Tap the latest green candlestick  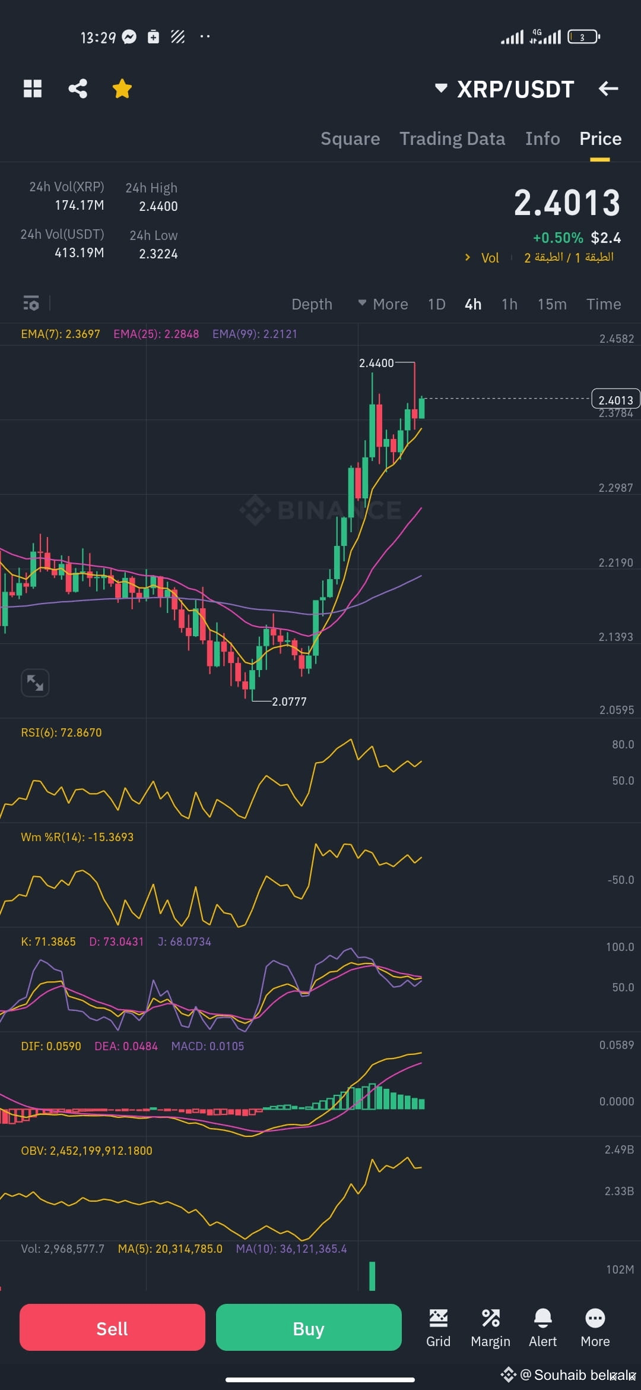click(421, 407)
